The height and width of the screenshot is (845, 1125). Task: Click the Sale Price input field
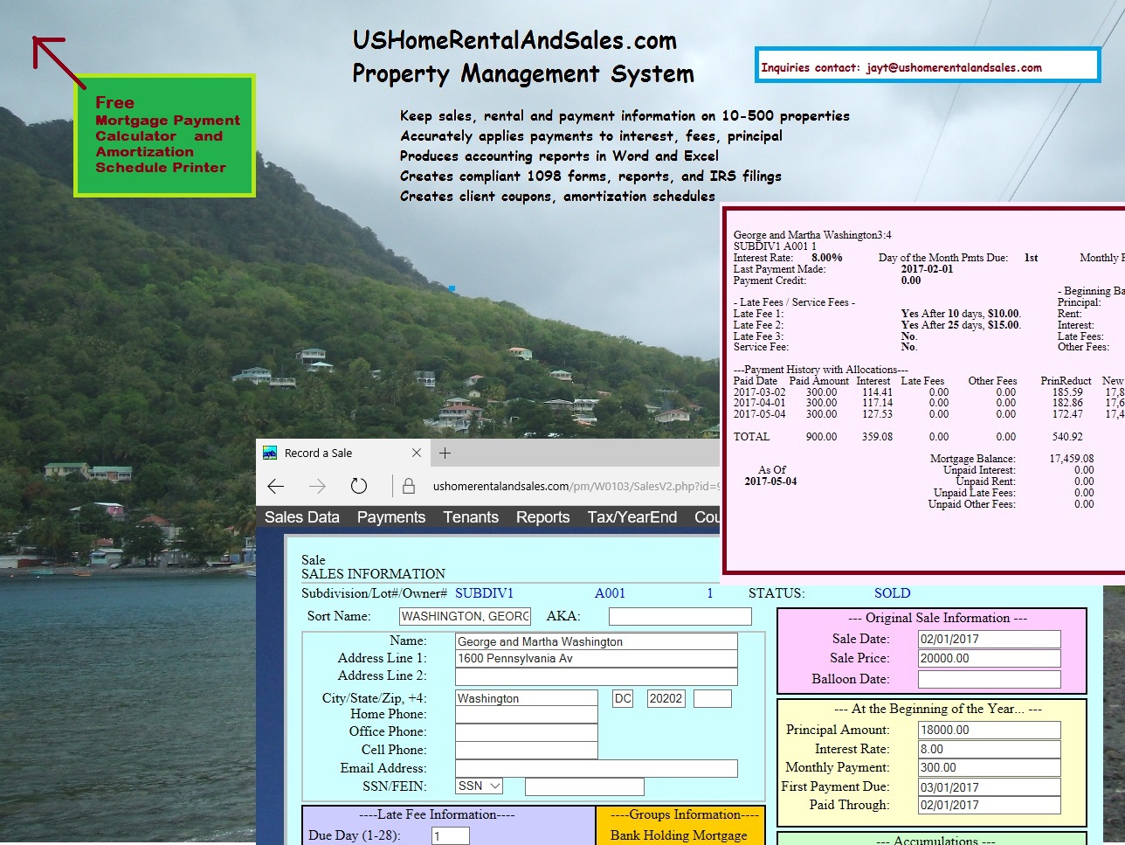[x=989, y=658]
